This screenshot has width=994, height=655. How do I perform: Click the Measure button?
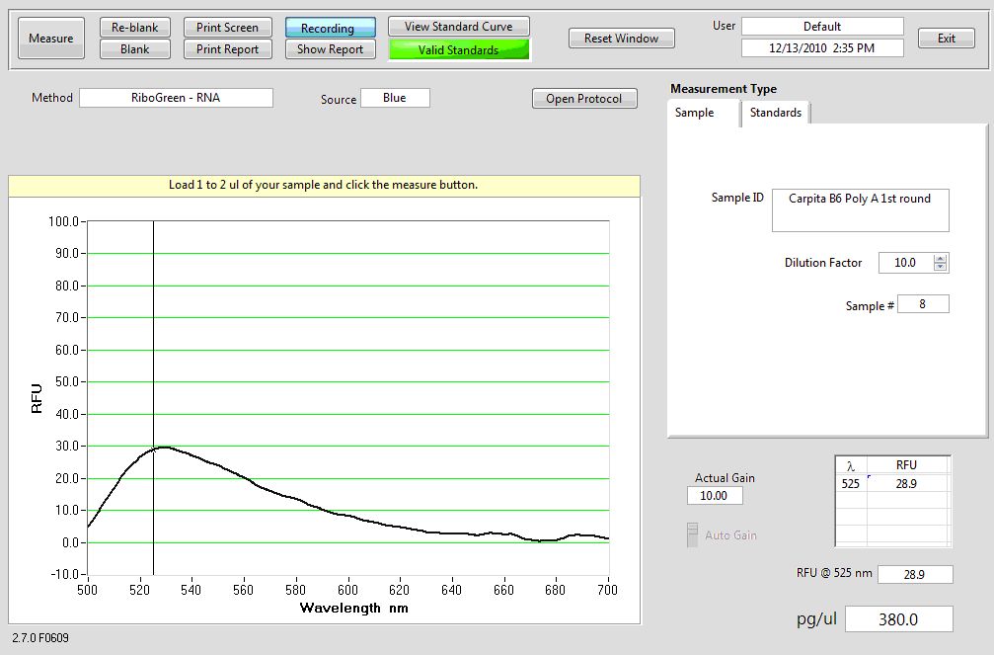[50, 39]
